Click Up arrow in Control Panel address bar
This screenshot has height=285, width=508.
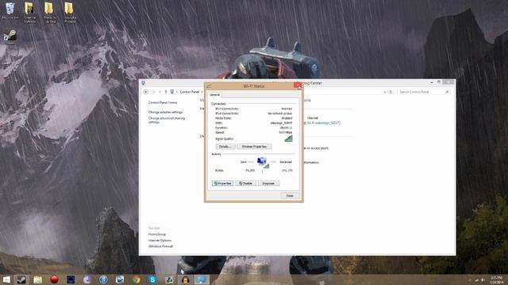[x=166, y=92]
